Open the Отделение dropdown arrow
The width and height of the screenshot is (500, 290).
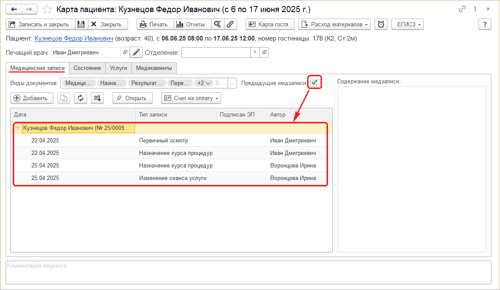point(255,52)
